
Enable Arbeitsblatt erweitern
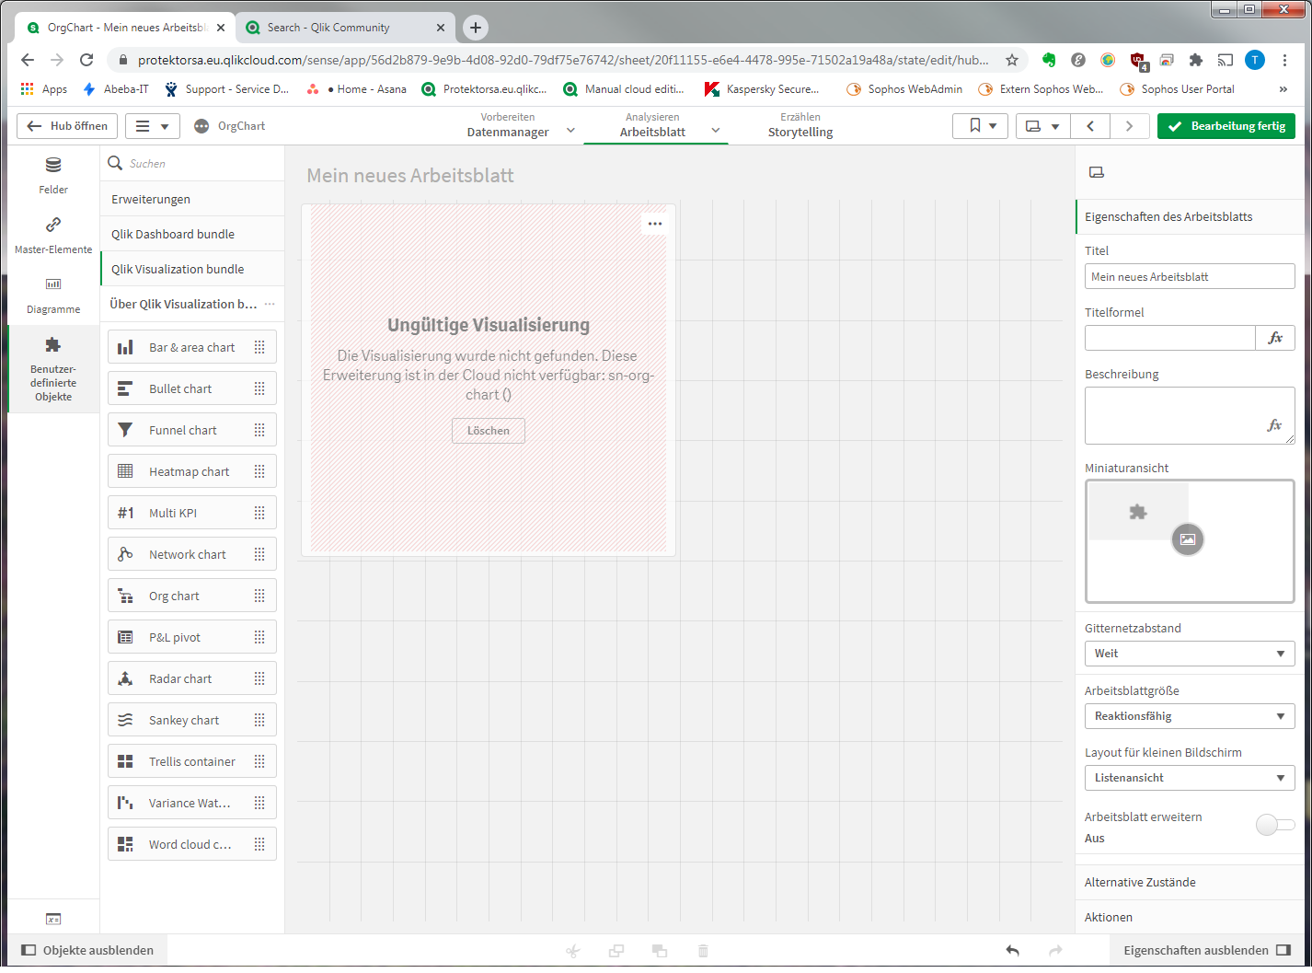1274,825
